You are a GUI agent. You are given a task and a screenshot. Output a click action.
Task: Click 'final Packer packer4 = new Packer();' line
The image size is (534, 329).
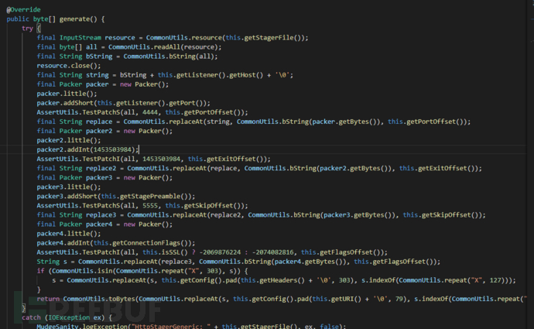click(x=104, y=224)
